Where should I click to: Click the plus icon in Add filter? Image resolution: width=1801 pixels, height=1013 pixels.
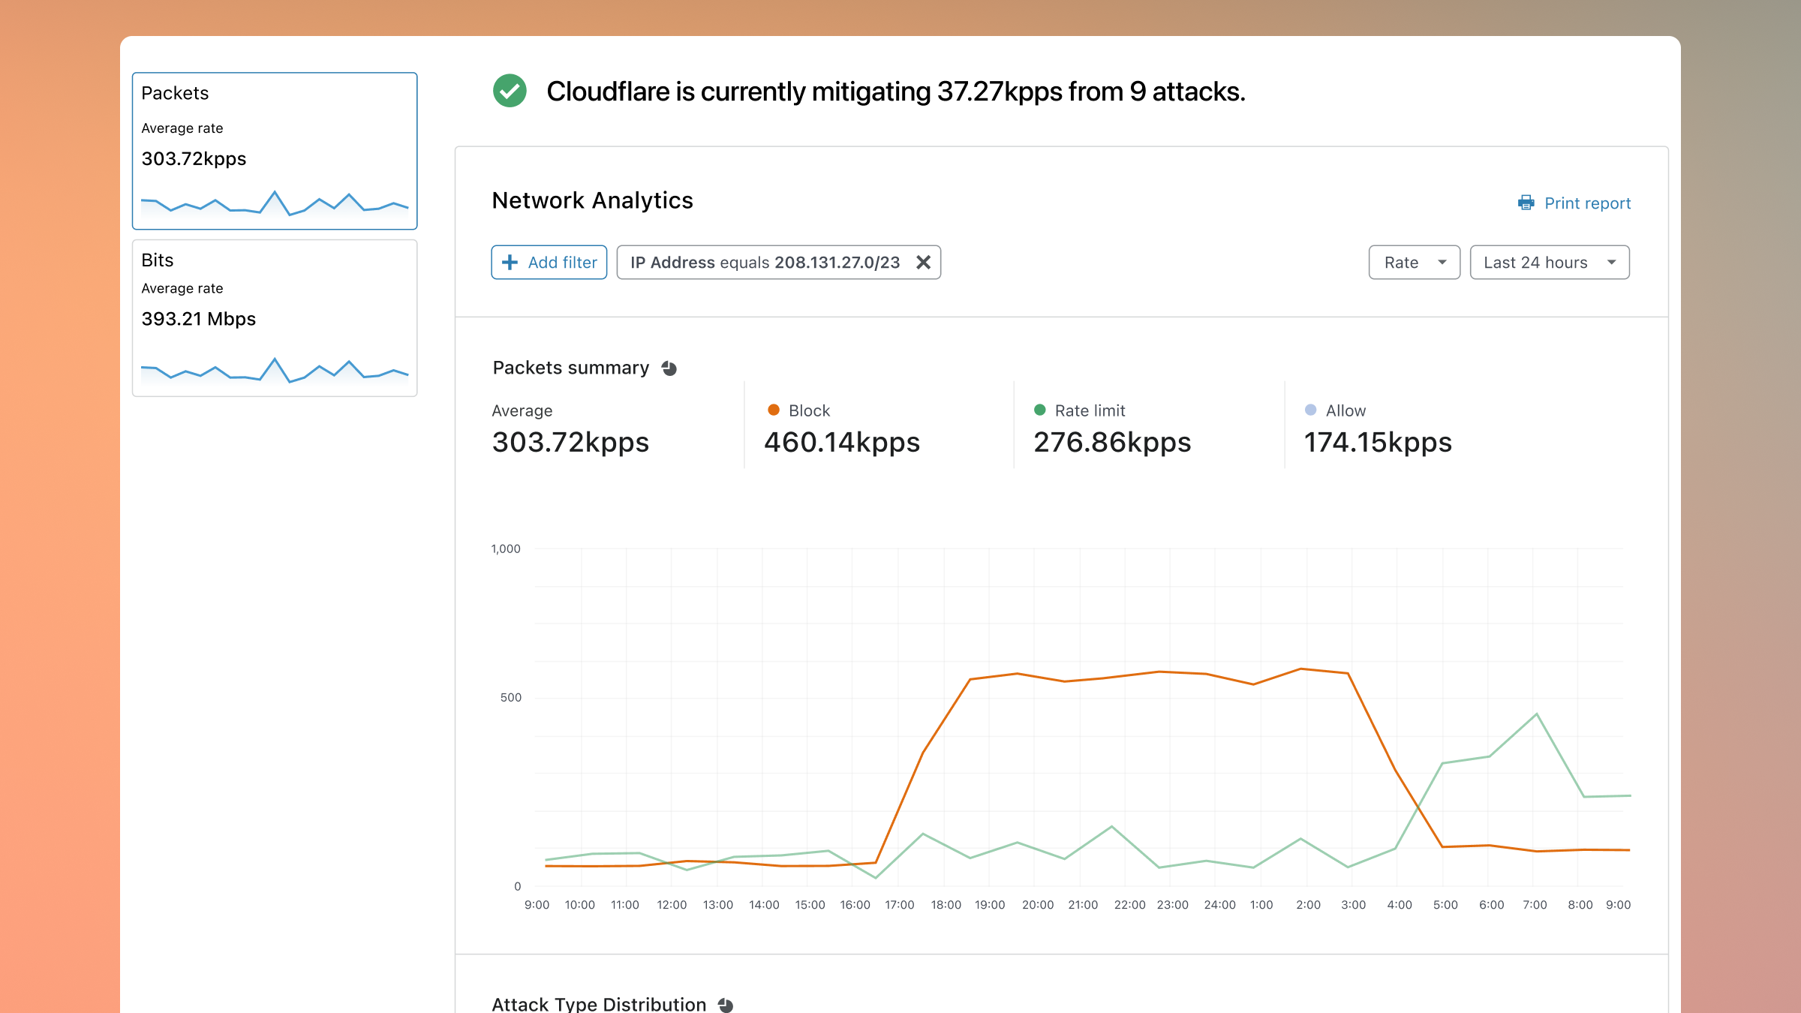(x=510, y=262)
